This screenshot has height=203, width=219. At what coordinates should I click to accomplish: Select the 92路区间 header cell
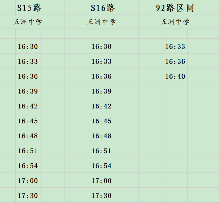[x=175, y=8]
